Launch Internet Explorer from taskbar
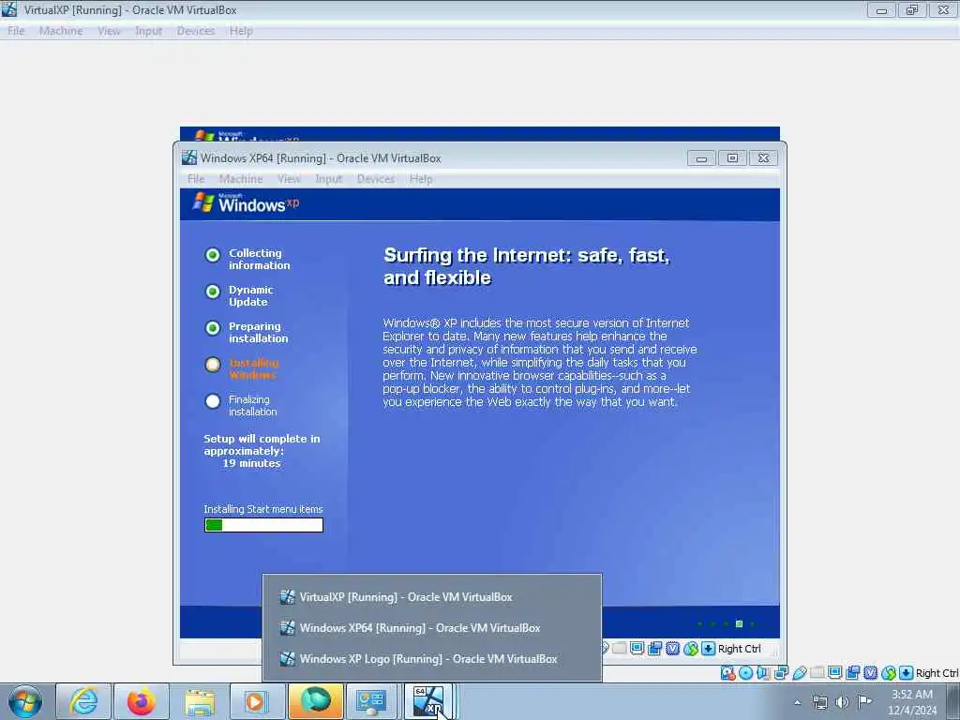The width and height of the screenshot is (960, 720). pyautogui.click(x=83, y=701)
